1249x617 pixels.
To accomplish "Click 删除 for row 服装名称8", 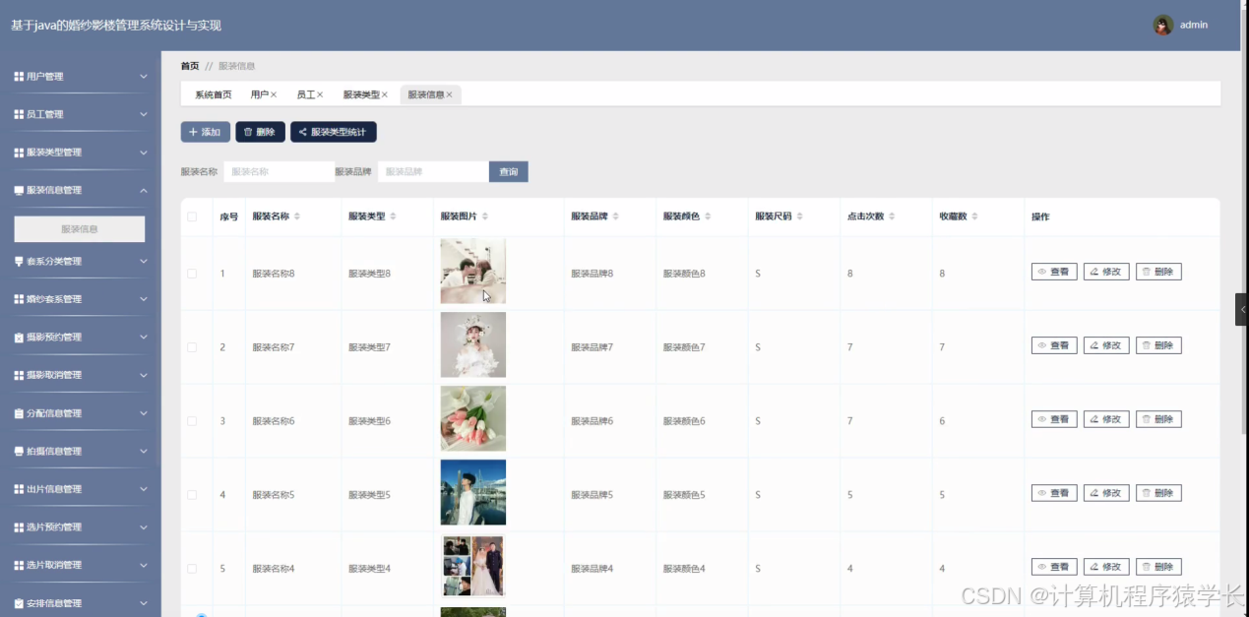I will coord(1158,272).
